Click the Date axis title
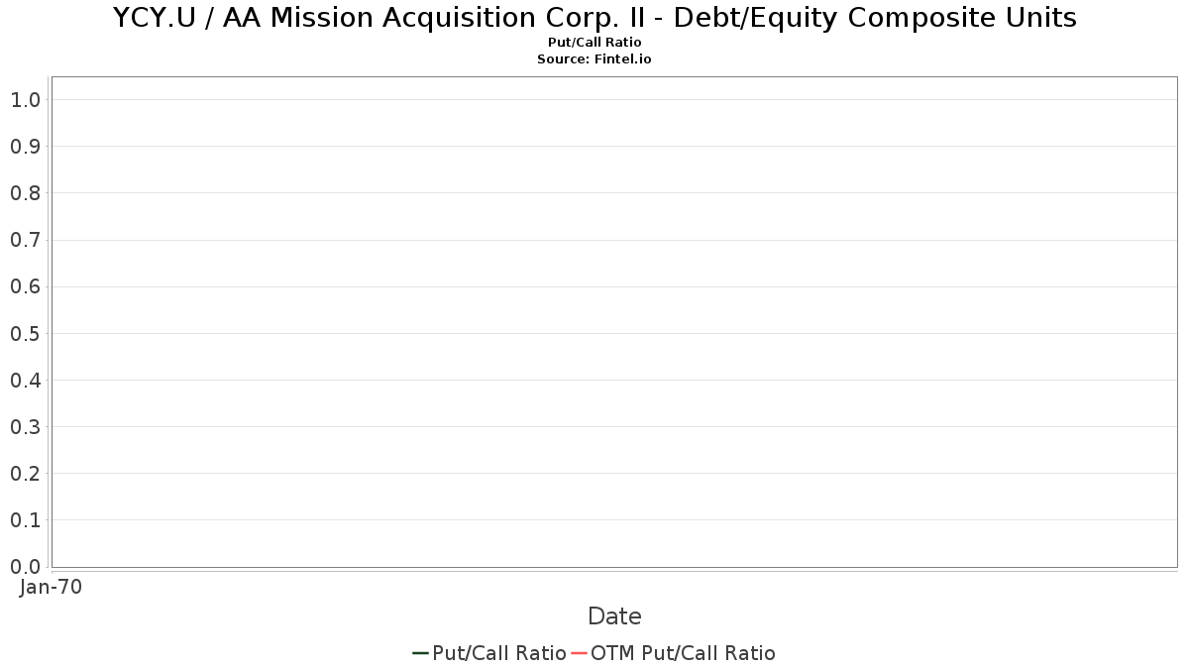The width and height of the screenshot is (1189, 669). 614,616
